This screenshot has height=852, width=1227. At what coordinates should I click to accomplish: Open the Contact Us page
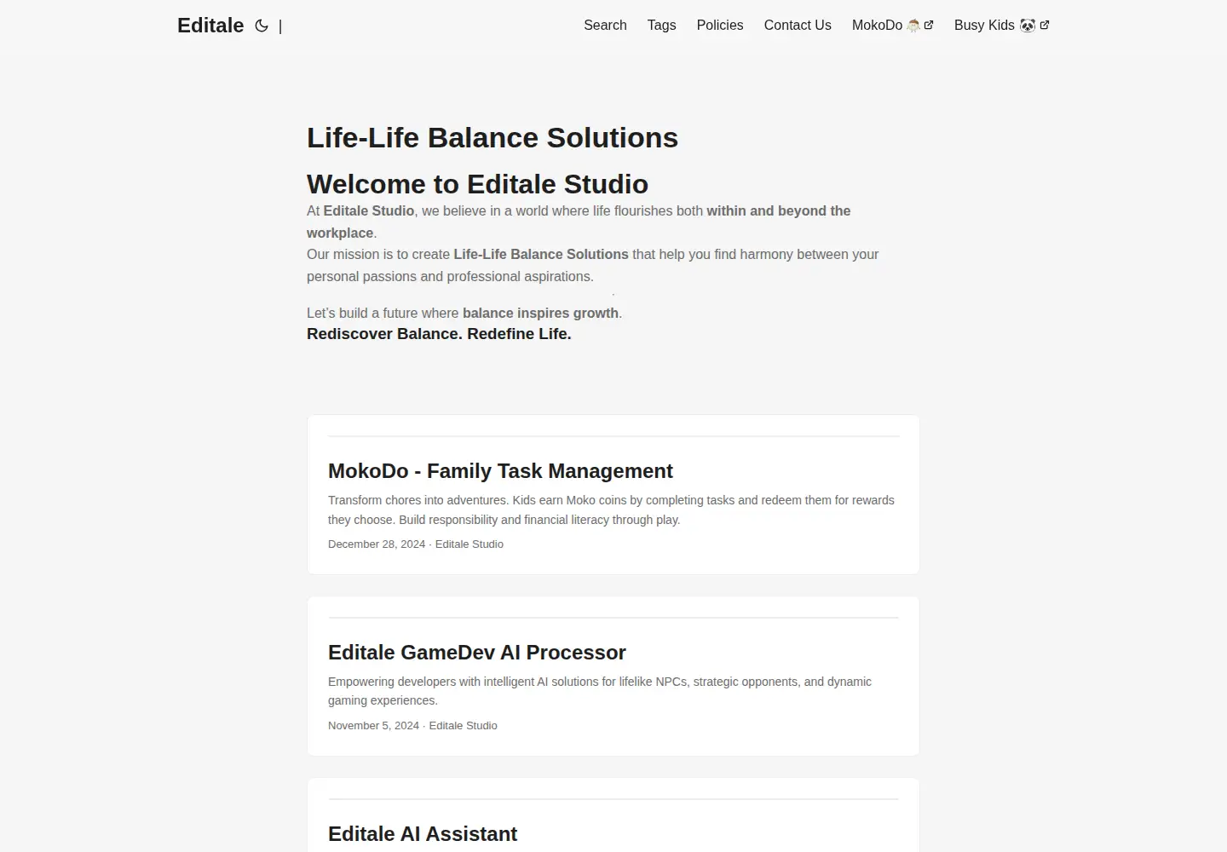(x=798, y=26)
